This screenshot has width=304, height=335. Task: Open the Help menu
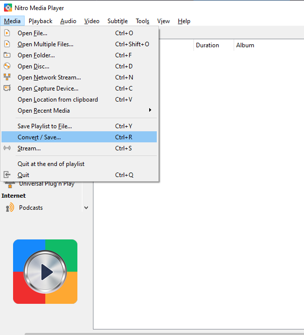pos(184,21)
